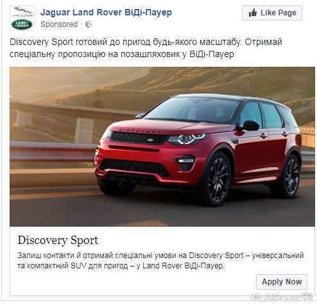Open Jaguar Land Rover ВіДі-Пауер page name

(106, 12)
